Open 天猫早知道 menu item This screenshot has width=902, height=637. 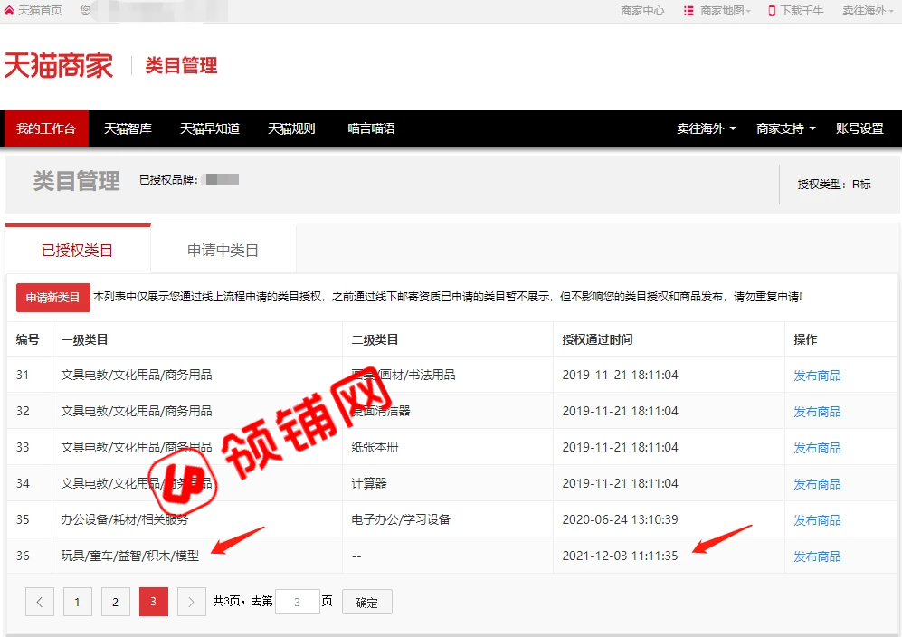[x=210, y=128]
